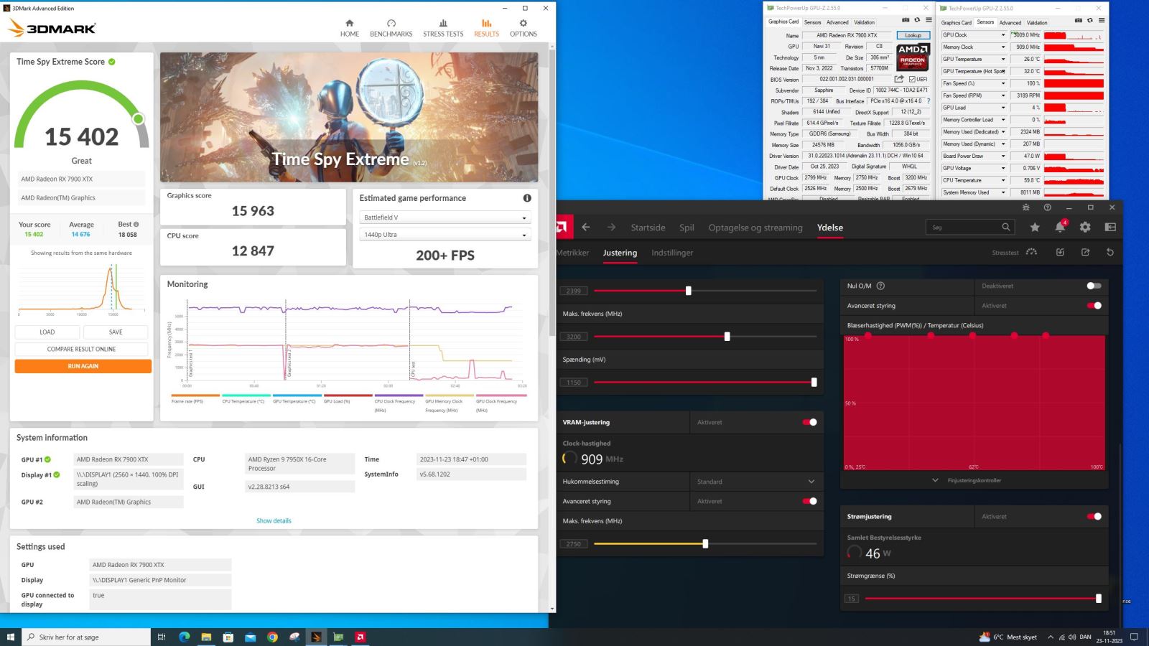Open GPU Voltage sensor dropdown
The width and height of the screenshot is (1149, 646).
(x=1003, y=168)
